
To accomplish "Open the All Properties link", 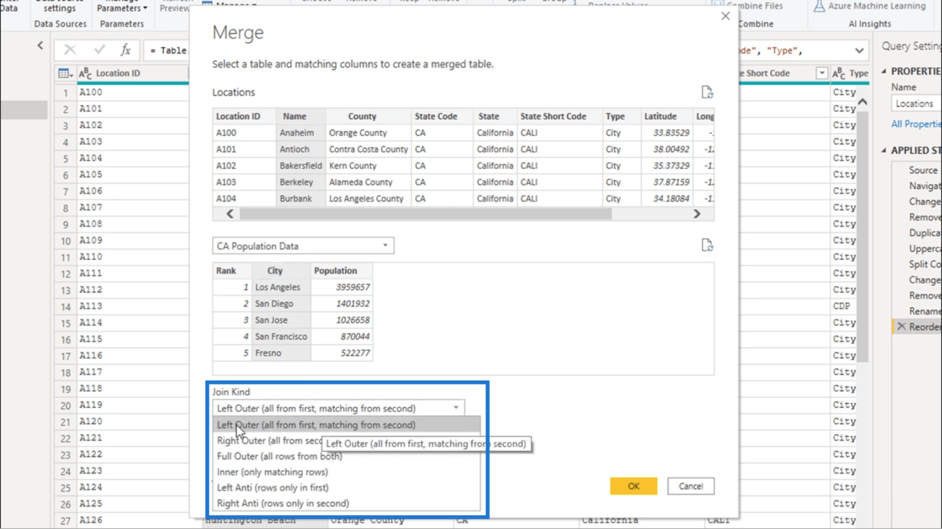I will click(916, 124).
